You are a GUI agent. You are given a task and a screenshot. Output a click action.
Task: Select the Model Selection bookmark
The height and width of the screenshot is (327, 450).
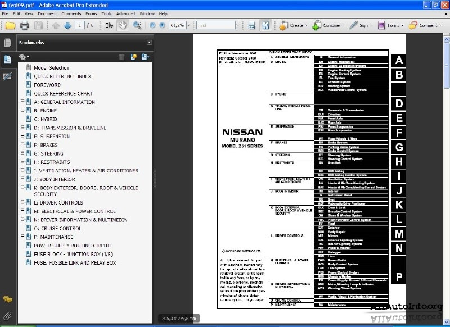51,68
